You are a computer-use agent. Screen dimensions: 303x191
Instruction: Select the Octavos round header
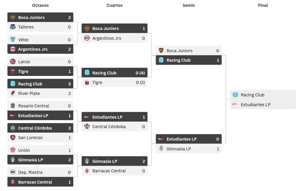coord(40,5)
